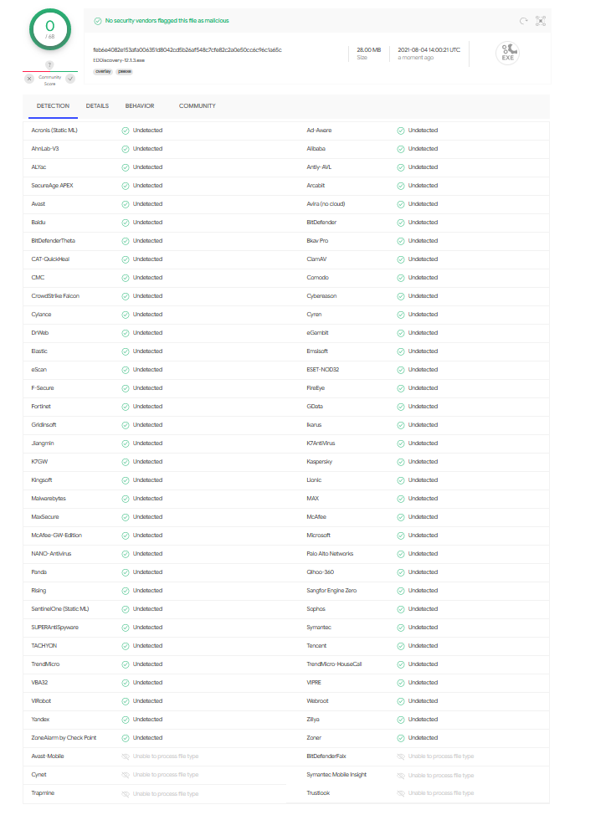Click the overlay tag
The image size is (616, 815).
coord(104,72)
